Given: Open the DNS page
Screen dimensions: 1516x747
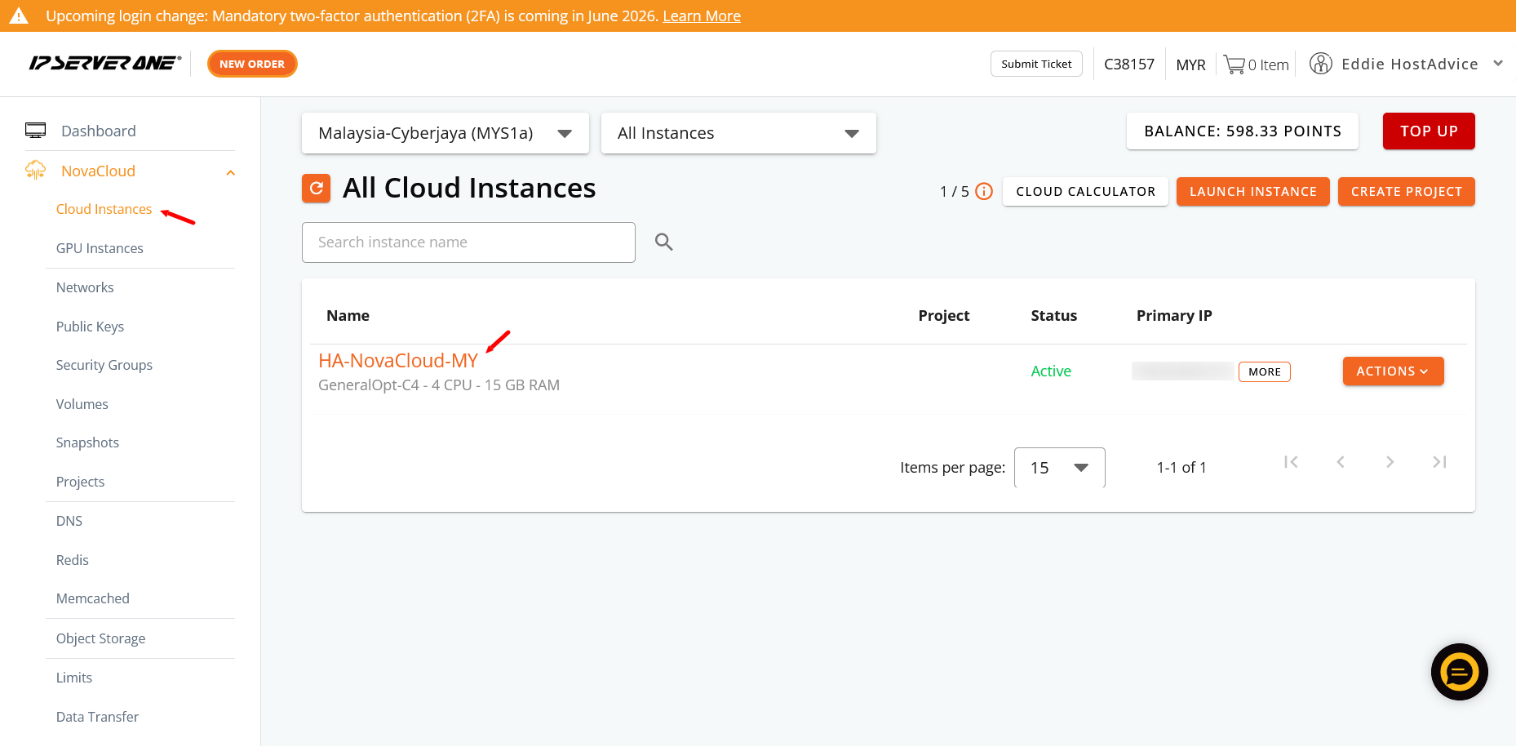Looking at the screenshot, I should coord(69,521).
